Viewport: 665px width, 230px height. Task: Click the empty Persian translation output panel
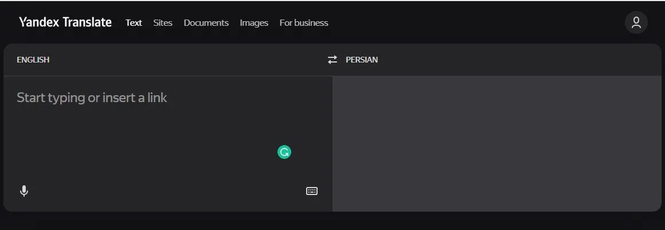coord(496,143)
